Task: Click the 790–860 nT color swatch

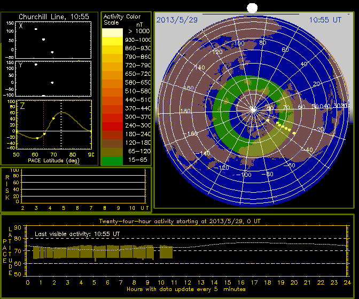Action: pos(112,58)
